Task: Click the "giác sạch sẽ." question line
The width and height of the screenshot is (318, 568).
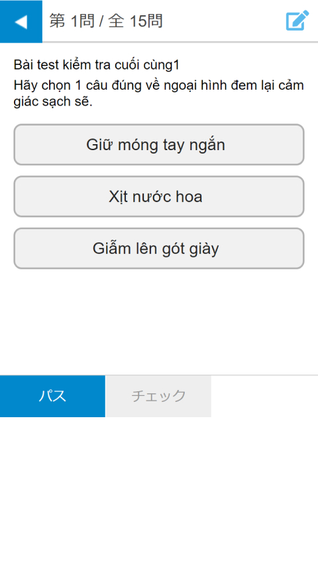Action: (x=53, y=102)
